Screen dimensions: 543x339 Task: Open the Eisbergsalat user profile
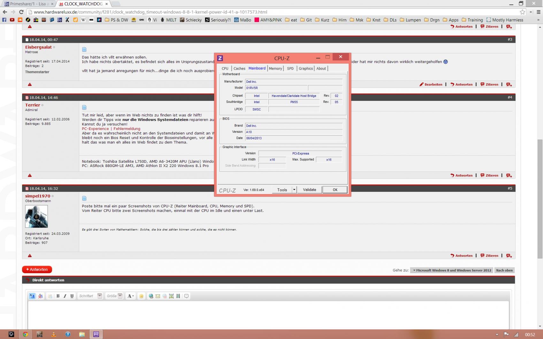pyautogui.click(x=38, y=47)
